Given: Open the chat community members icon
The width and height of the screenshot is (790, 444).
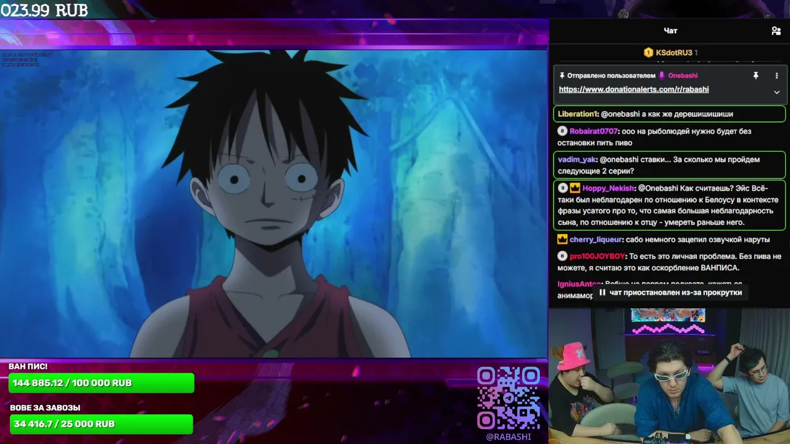Looking at the screenshot, I should [776, 31].
